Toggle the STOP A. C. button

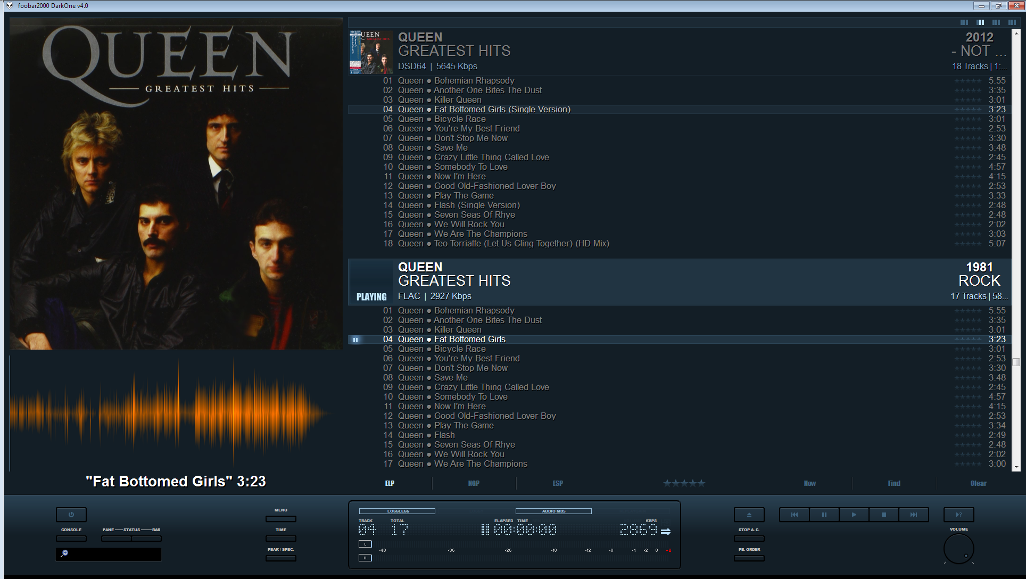coord(749,539)
